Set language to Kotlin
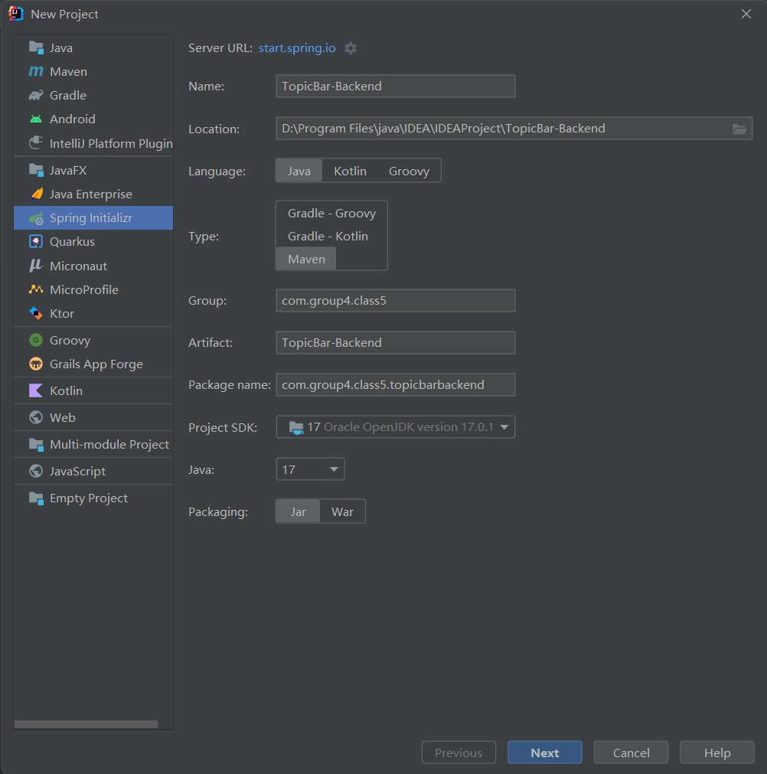 click(350, 171)
